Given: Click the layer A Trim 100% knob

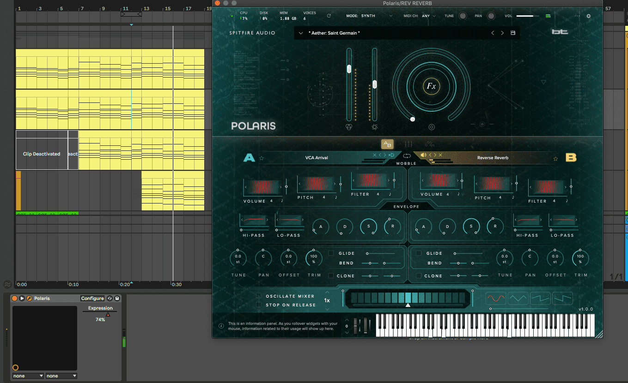Looking at the screenshot, I should click(x=314, y=258).
